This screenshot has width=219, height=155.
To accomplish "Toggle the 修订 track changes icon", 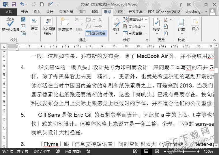I will tap(116, 22).
